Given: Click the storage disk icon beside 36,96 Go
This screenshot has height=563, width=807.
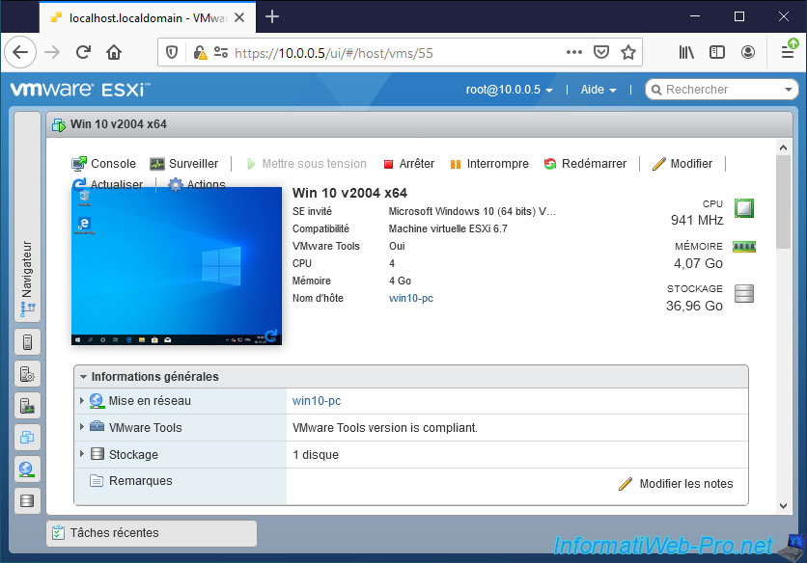Looking at the screenshot, I should point(744,294).
